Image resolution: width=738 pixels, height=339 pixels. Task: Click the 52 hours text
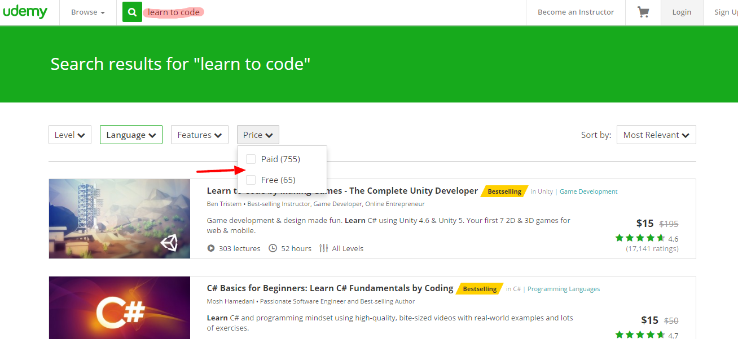(296, 248)
